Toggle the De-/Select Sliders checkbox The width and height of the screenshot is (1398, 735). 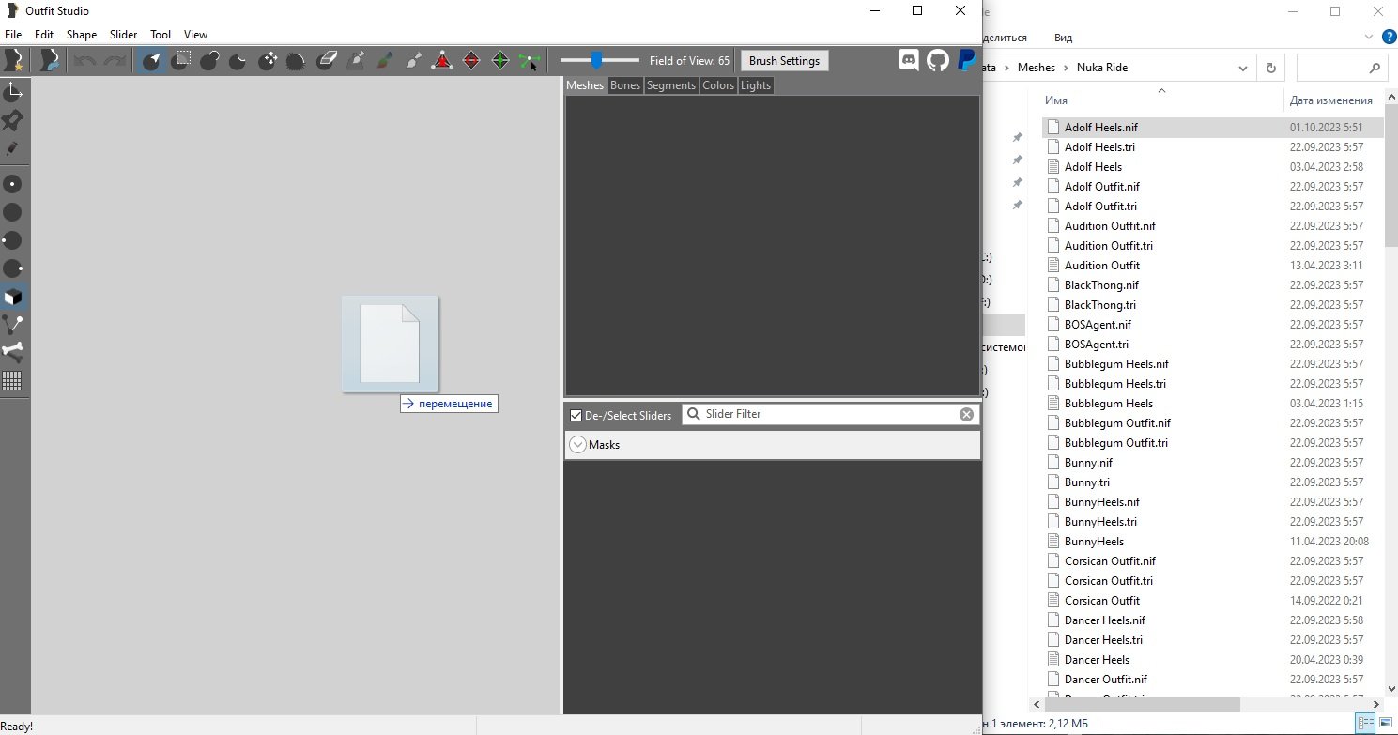click(576, 415)
